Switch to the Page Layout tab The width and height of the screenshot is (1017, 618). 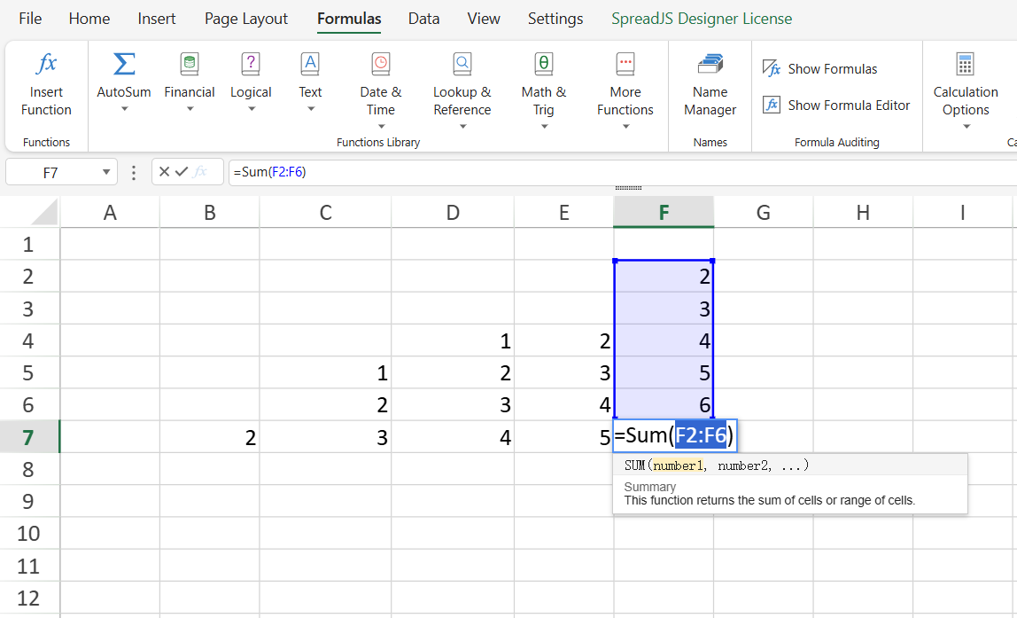pos(245,19)
